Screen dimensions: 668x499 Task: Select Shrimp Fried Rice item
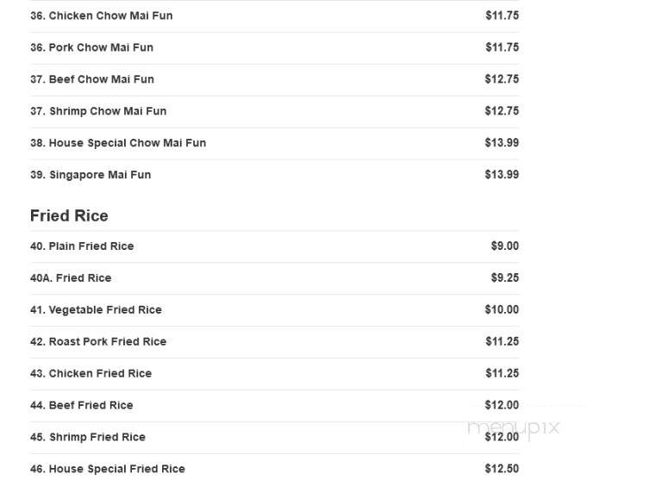pyautogui.click(x=274, y=438)
